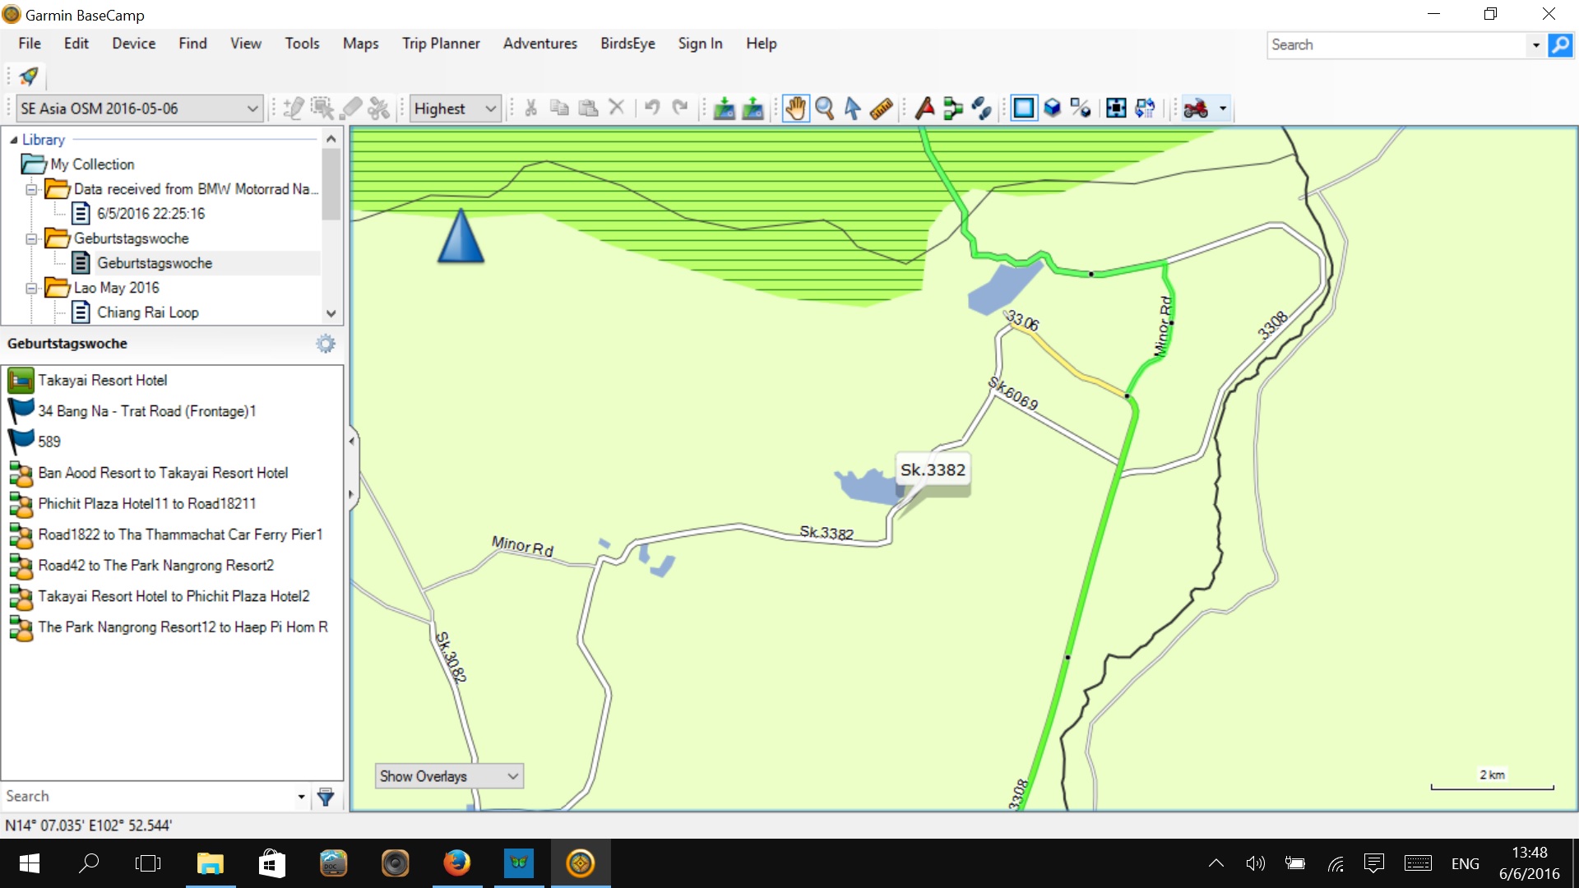The width and height of the screenshot is (1579, 888).
Task: Open File Explorer from the taskbar
Action: coord(211,863)
